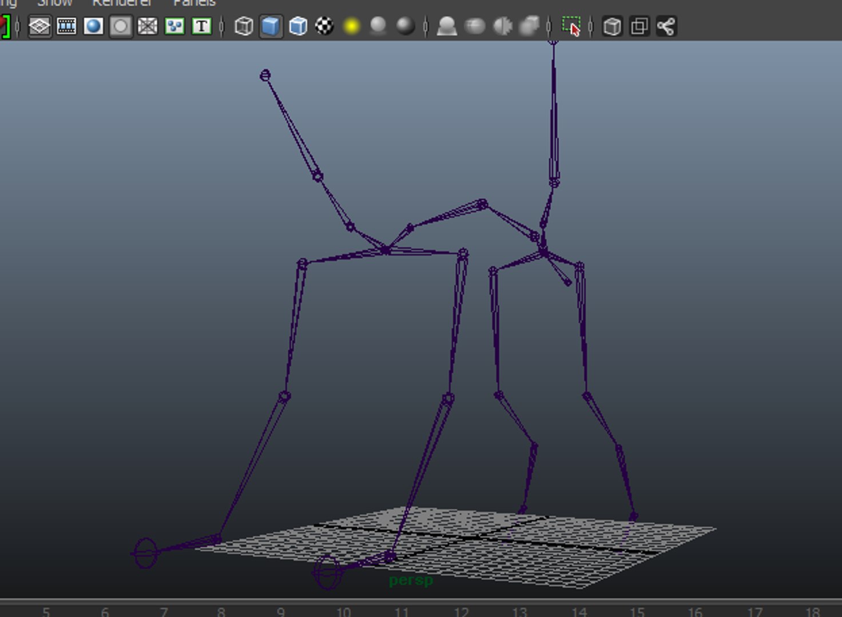Image resolution: width=842 pixels, height=617 pixels.
Task: Toggle the safe title icon
Action: click(x=201, y=26)
